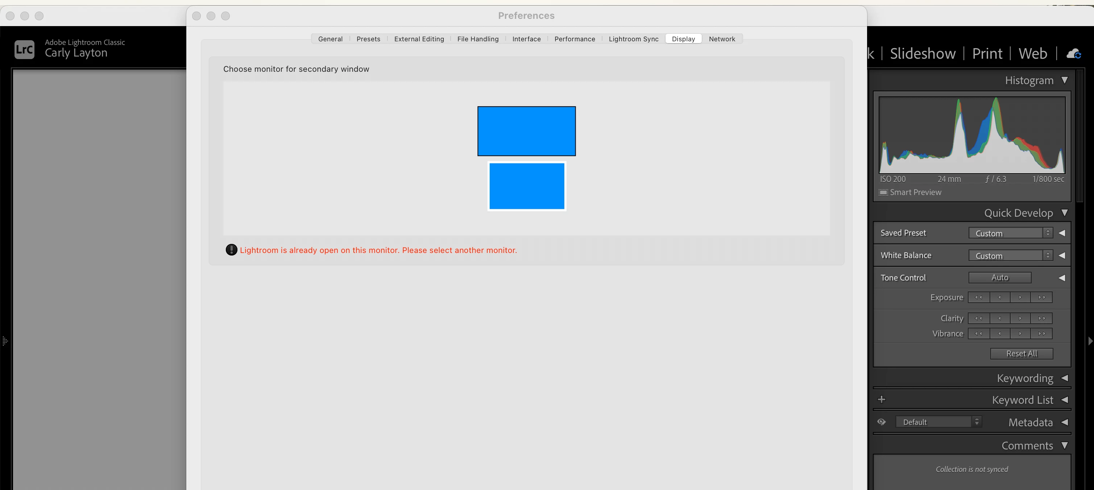Click the Exposure double-left decrease arrows
Screen dimensions: 1094x490
click(978, 297)
